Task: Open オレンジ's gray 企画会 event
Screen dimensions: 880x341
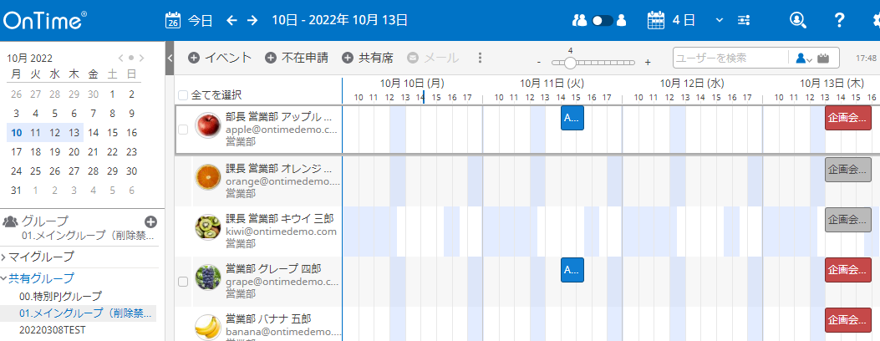Action: tap(848, 170)
